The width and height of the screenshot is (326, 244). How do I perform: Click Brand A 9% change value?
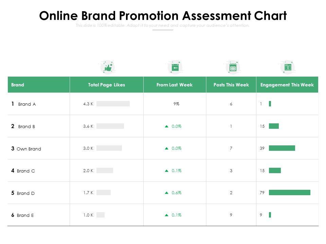click(x=176, y=104)
